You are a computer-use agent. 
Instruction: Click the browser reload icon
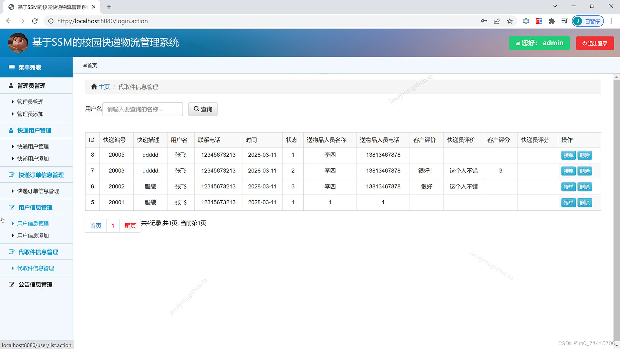(x=35, y=21)
